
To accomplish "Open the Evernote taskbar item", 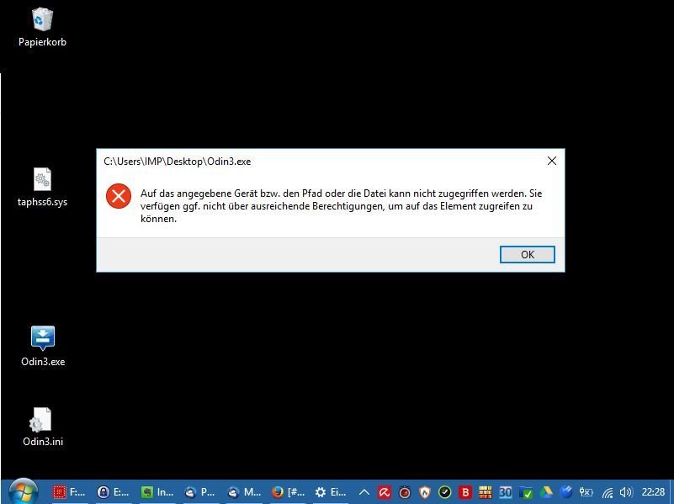I will [x=157, y=492].
